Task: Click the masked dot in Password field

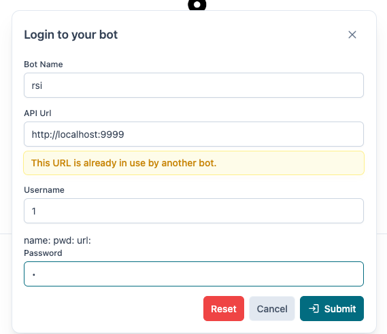Action: click(x=34, y=274)
